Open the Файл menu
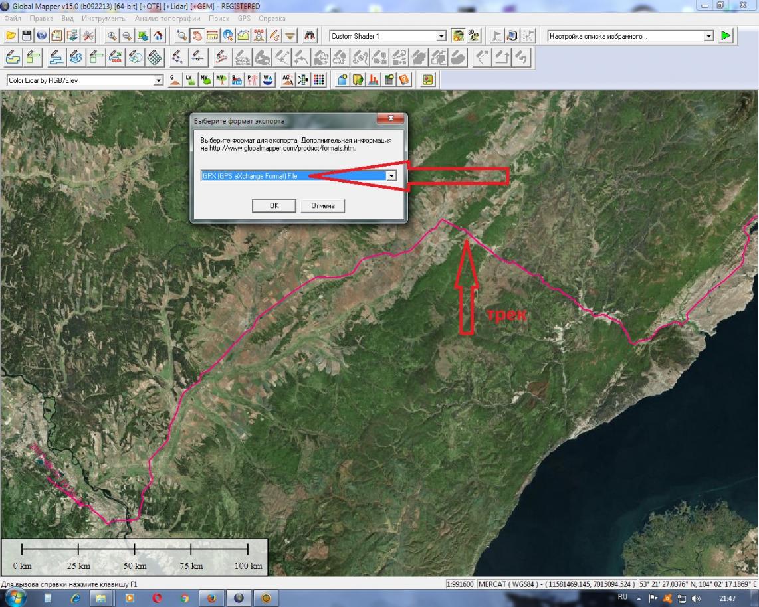759x607 pixels. 12,18
